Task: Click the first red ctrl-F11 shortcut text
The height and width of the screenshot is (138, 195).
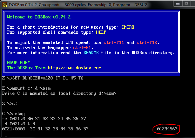Action: pyautogui.click(x=114, y=43)
